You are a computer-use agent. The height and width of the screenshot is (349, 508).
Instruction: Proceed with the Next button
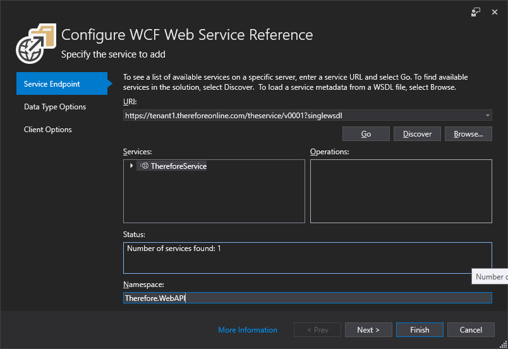(x=368, y=330)
